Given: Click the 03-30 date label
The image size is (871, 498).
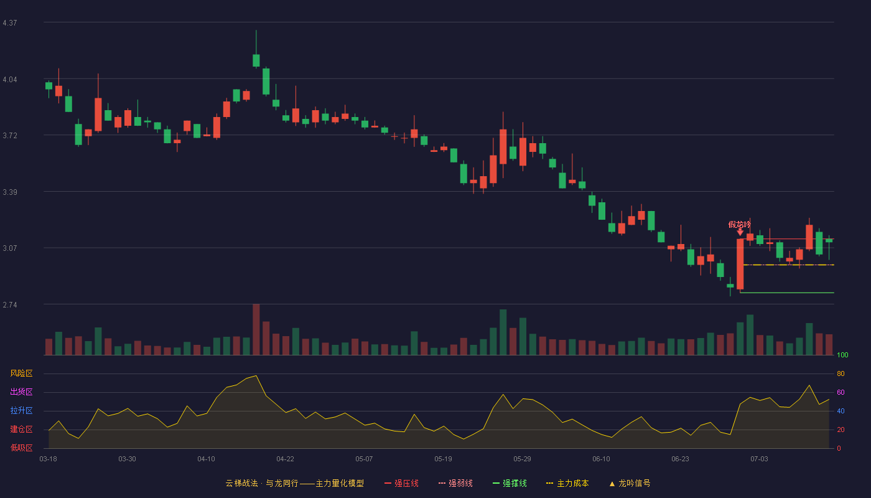Looking at the screenshot, I should [127, 459].
